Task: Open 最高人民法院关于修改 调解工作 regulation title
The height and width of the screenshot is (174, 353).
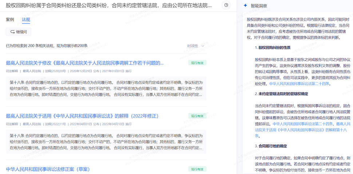Action: [84, 63]
